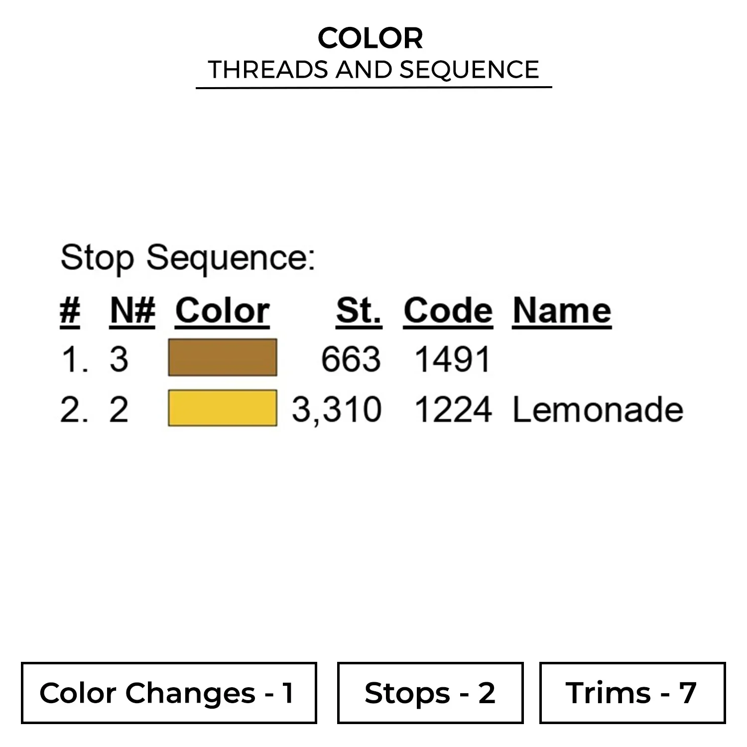Click the stitch count 663

click(351, 359)
